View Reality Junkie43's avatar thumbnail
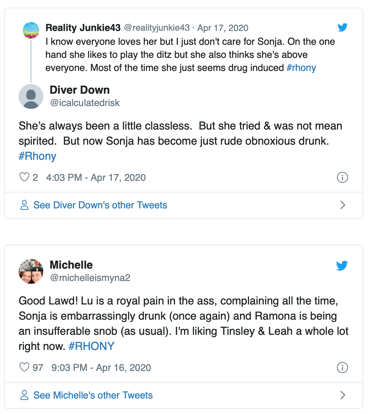The height and width of the screenshot is (414, 370). click(31, 30)
